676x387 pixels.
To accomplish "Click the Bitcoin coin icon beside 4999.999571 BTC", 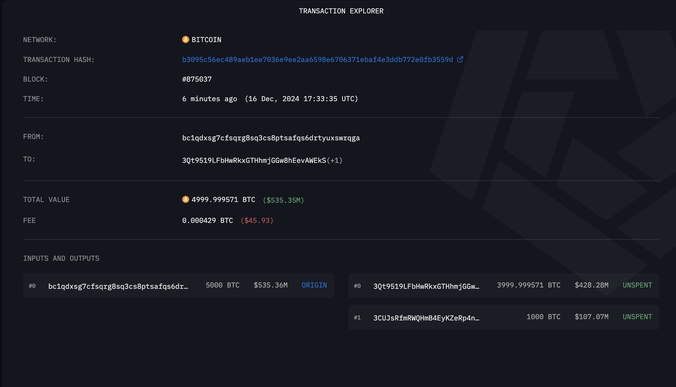I will pos(186,199).
